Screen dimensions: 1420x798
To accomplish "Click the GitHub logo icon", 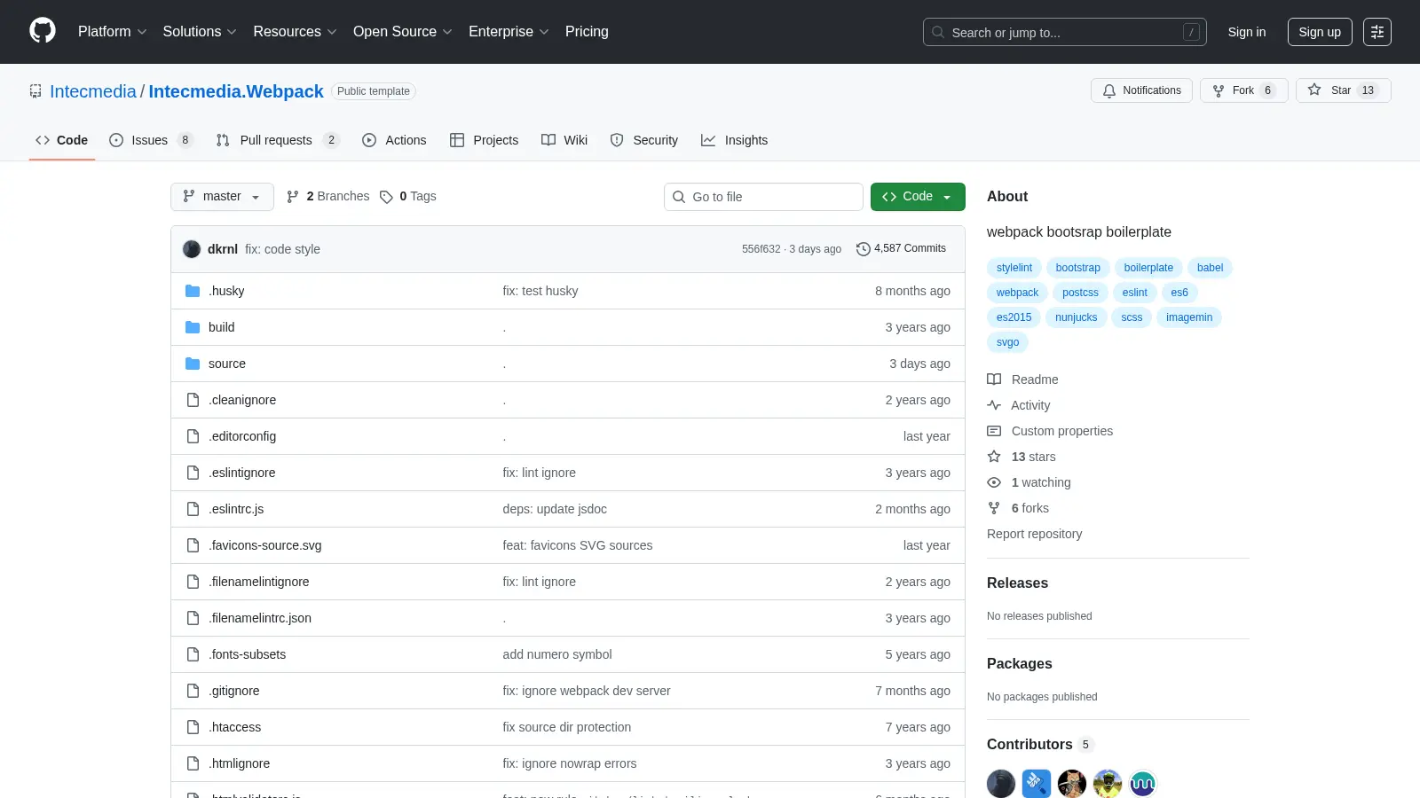I will click(x=43, y=31).
